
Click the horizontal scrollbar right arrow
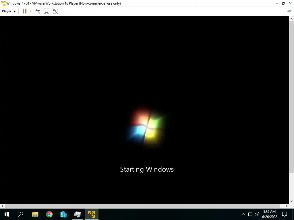(287, 206)
